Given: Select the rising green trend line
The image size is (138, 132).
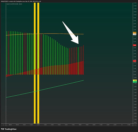Looking at the screenshot, I should (x=45, y=89).
